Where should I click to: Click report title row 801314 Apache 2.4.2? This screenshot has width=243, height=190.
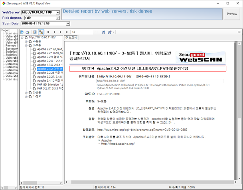[148, 68]
